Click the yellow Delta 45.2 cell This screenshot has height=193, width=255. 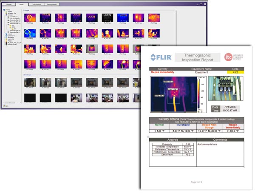click(x=235, y=72)
